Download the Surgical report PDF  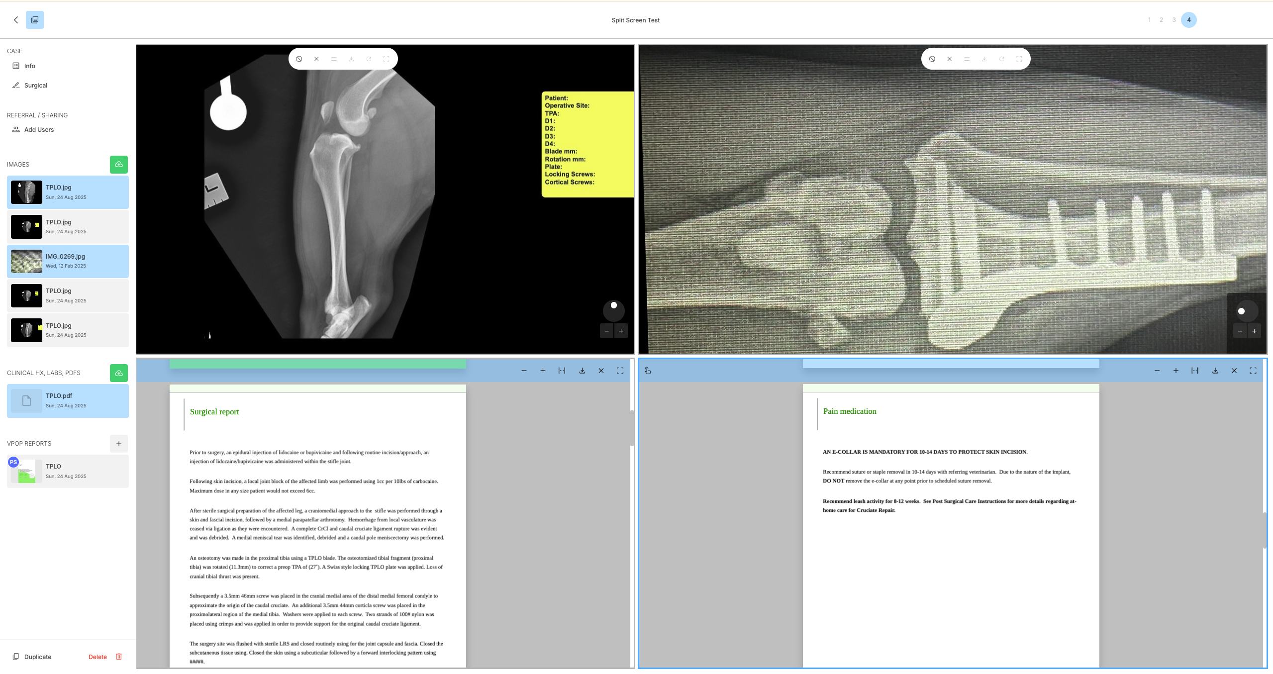[582, 371]
